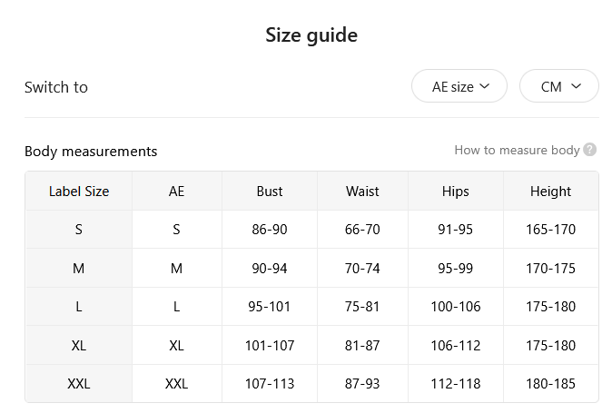Viewport: 602px width, 413px height.
Task: Click the Size guide heading
Action: click(311, 35)
